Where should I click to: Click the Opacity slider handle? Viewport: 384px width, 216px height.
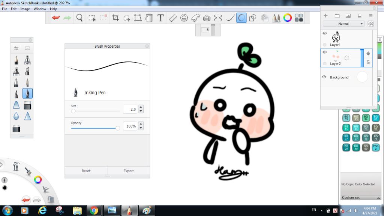click(x=118, y=128)
